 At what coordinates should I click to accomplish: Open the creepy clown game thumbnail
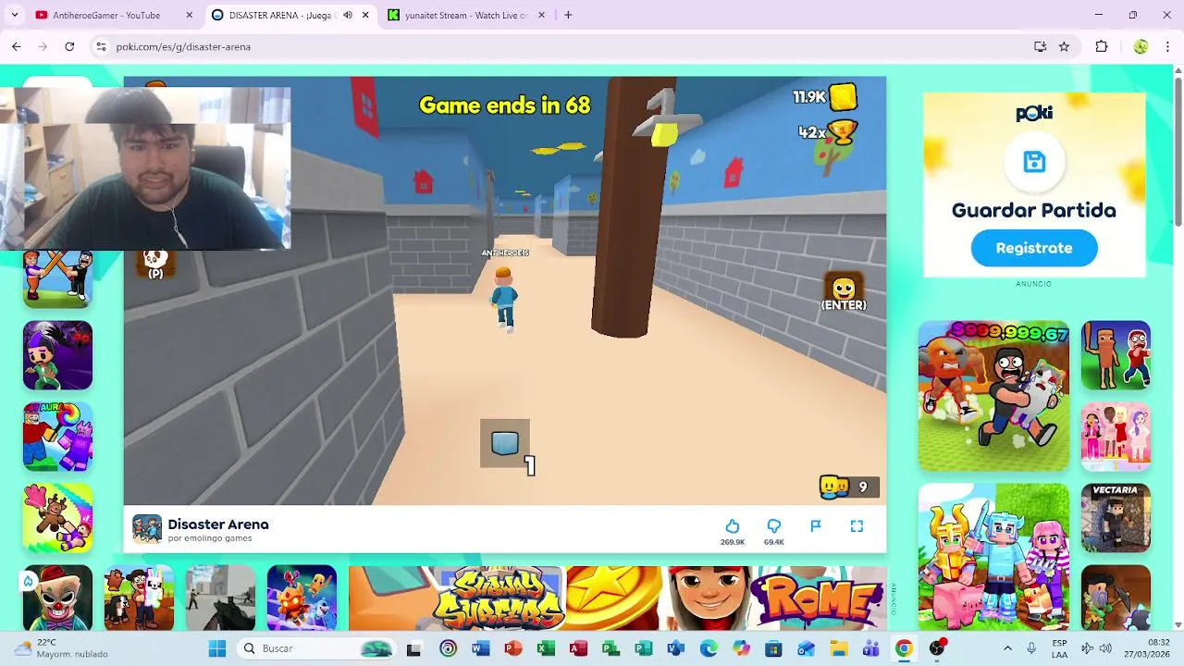point(57,598)
